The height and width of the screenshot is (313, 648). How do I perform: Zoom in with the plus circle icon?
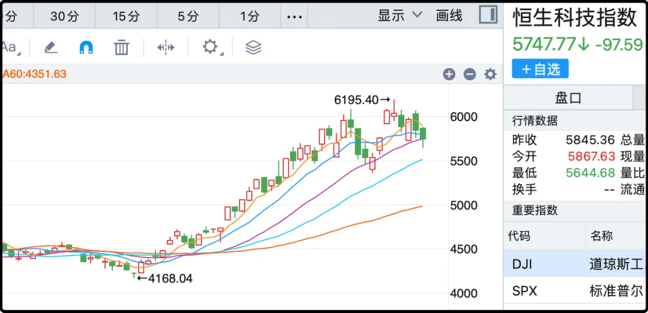point(449,74)
